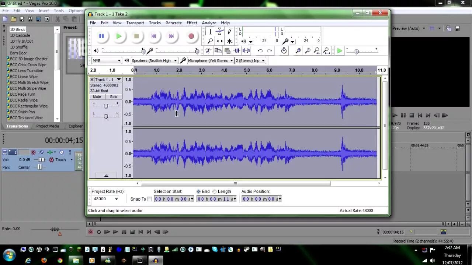Open the input meter dropdown arrow
This screenshot has width=472, height=265.
click(x=292, y=41)
